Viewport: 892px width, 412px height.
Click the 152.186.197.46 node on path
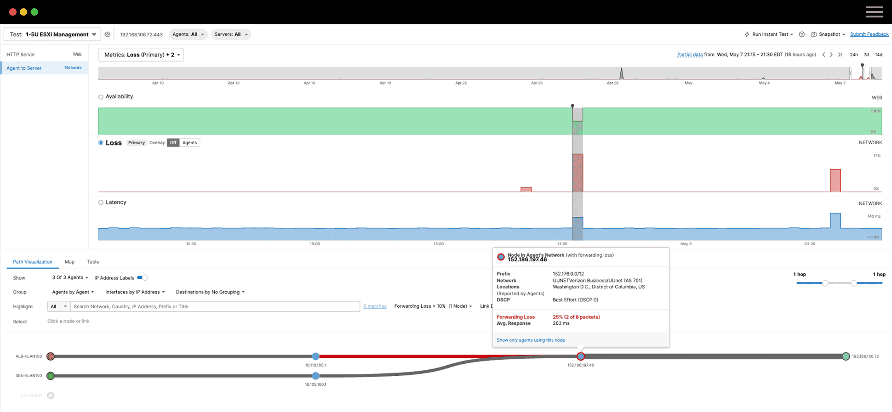[x=581, y=356]
